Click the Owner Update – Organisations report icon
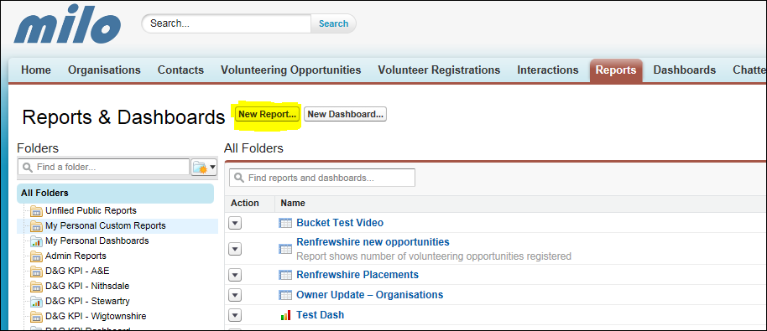 pyautogui.click(x=285, y=295)
